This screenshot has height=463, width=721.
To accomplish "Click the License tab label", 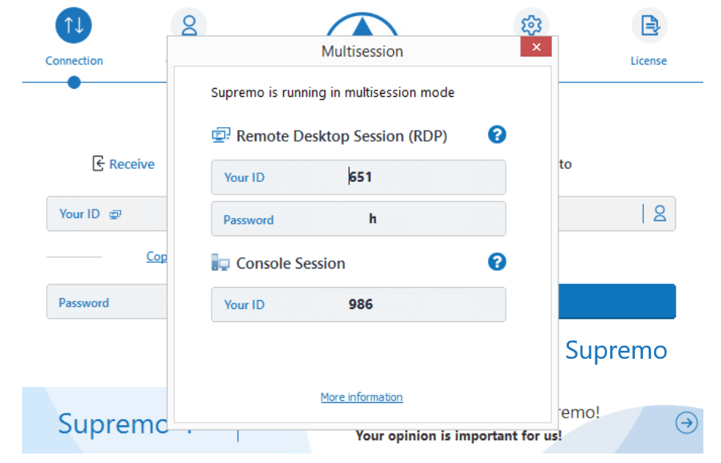I will click(648, 61).
